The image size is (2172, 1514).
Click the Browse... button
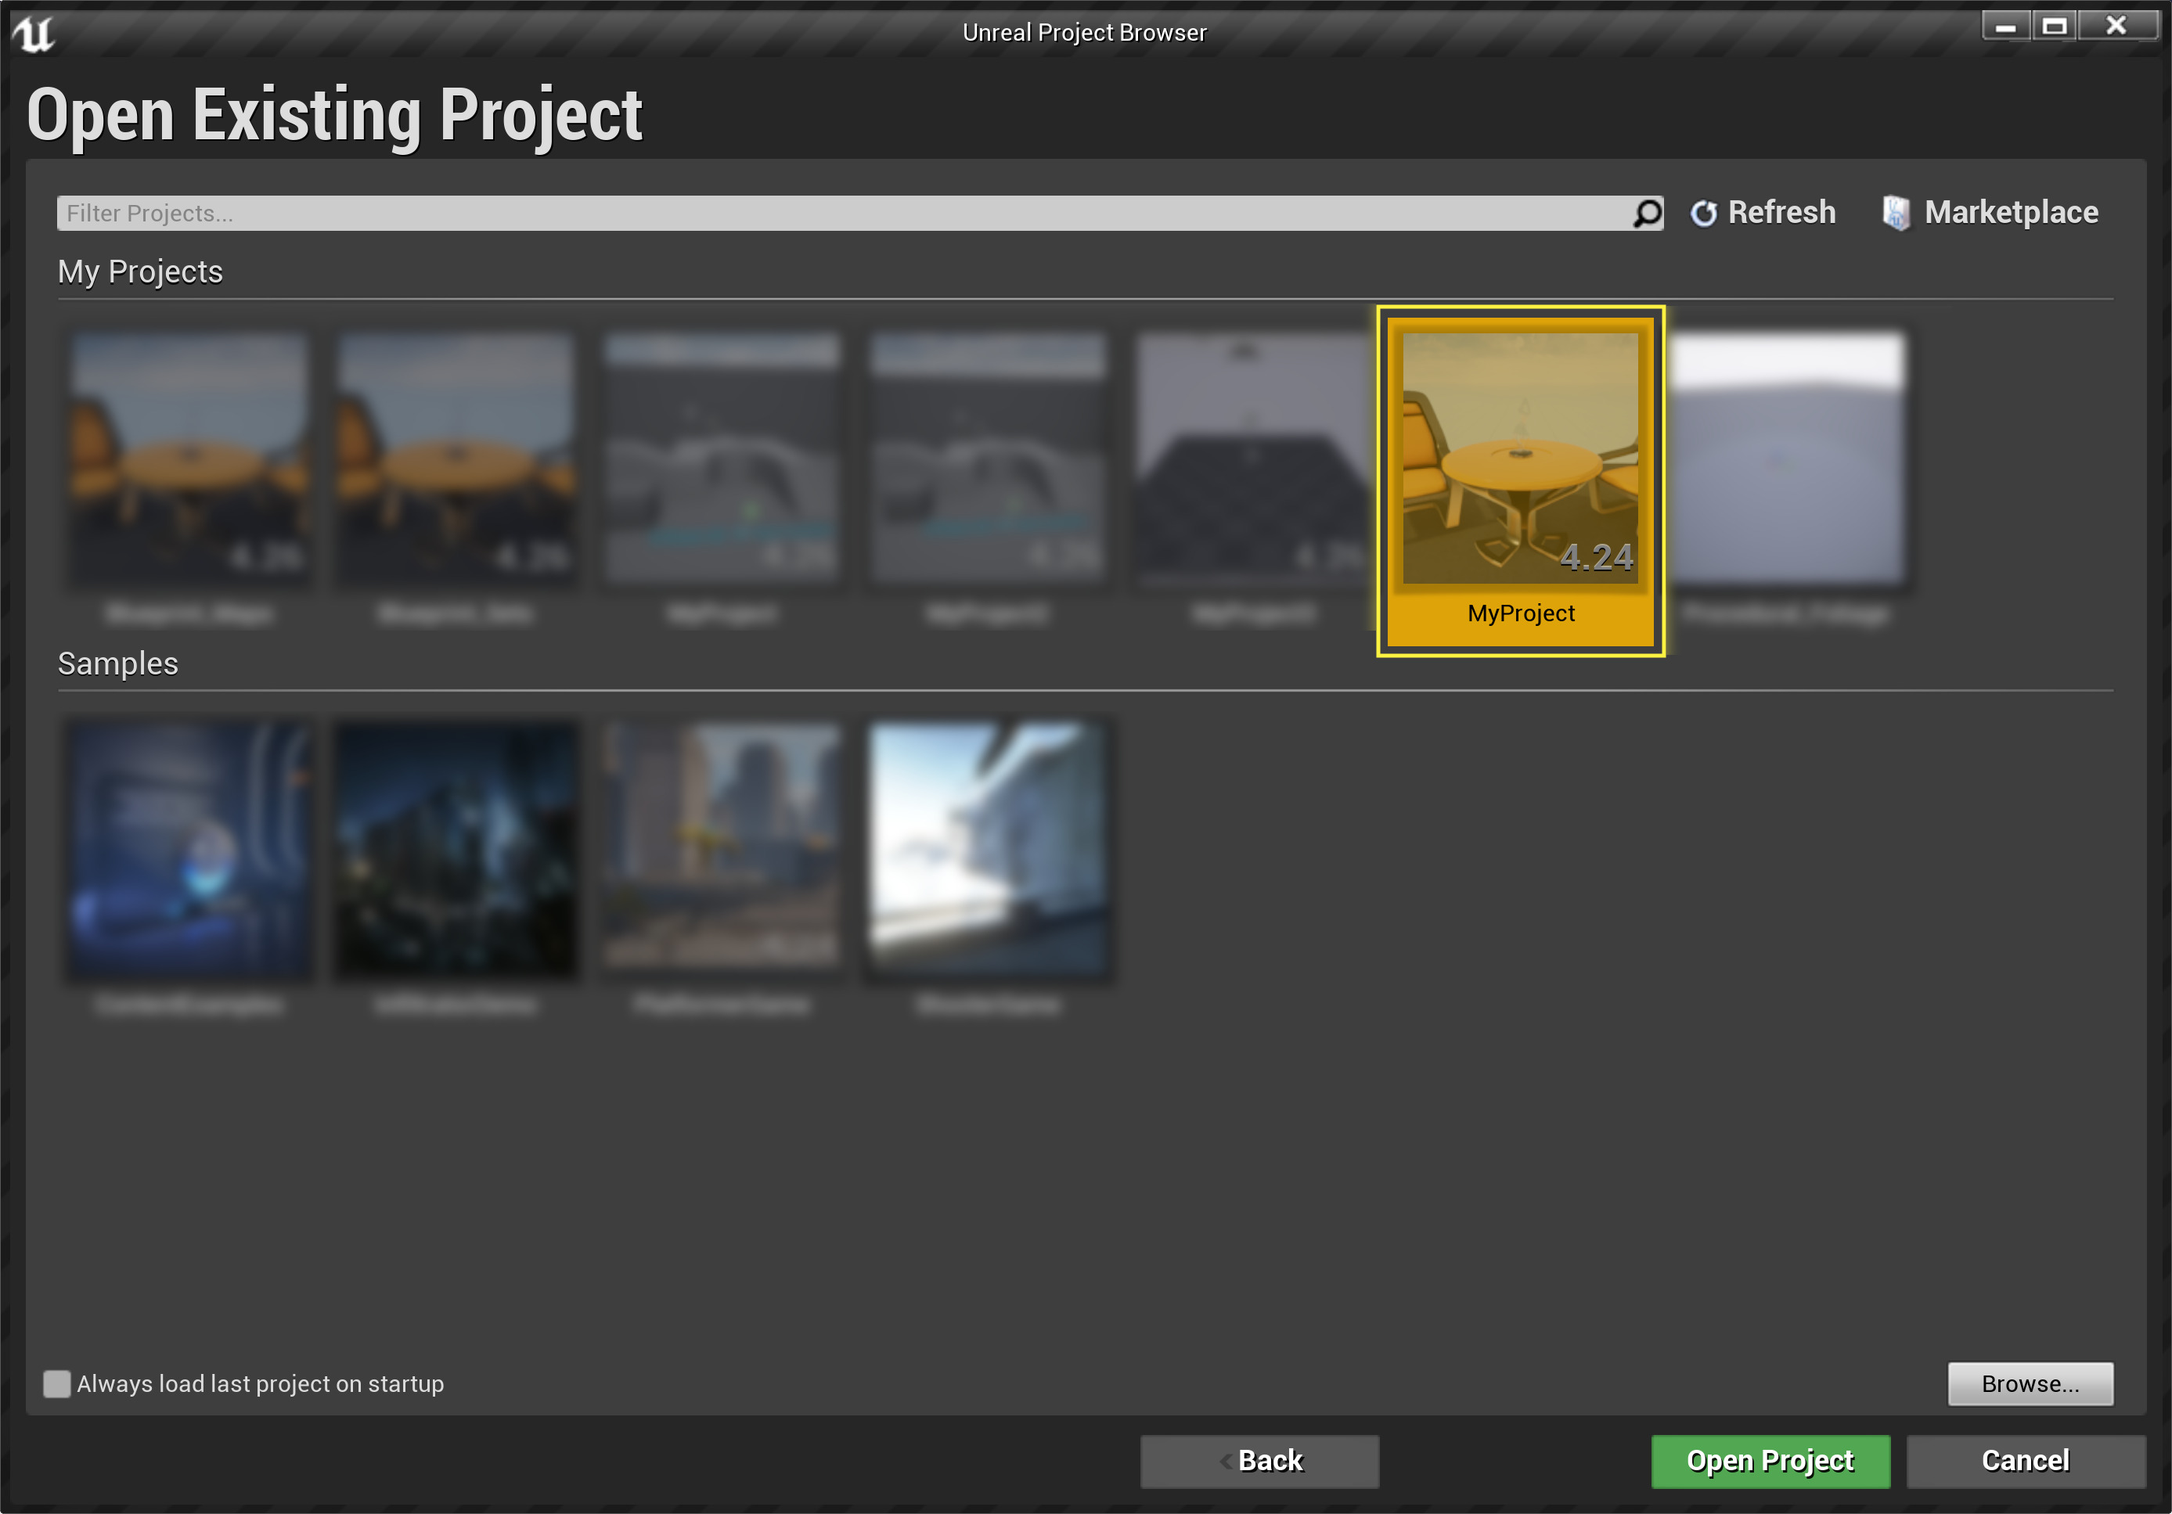2029,1383
